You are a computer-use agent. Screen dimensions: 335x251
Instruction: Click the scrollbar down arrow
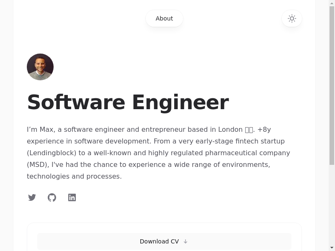[x=332, y=248]
